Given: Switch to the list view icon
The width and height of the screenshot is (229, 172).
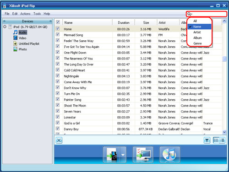Looking at the screenshot, I should 216,140.
